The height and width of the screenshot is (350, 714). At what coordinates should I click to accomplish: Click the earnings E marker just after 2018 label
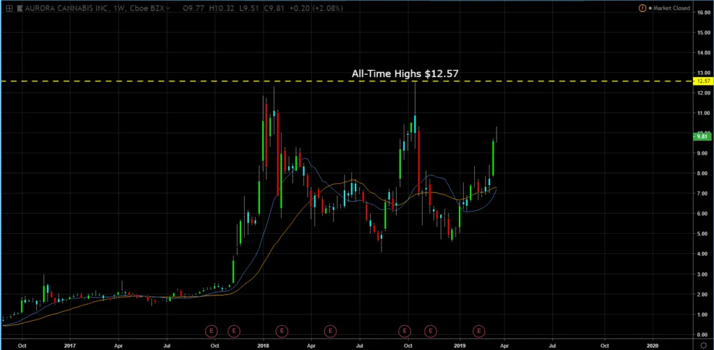tap(282, 331)
